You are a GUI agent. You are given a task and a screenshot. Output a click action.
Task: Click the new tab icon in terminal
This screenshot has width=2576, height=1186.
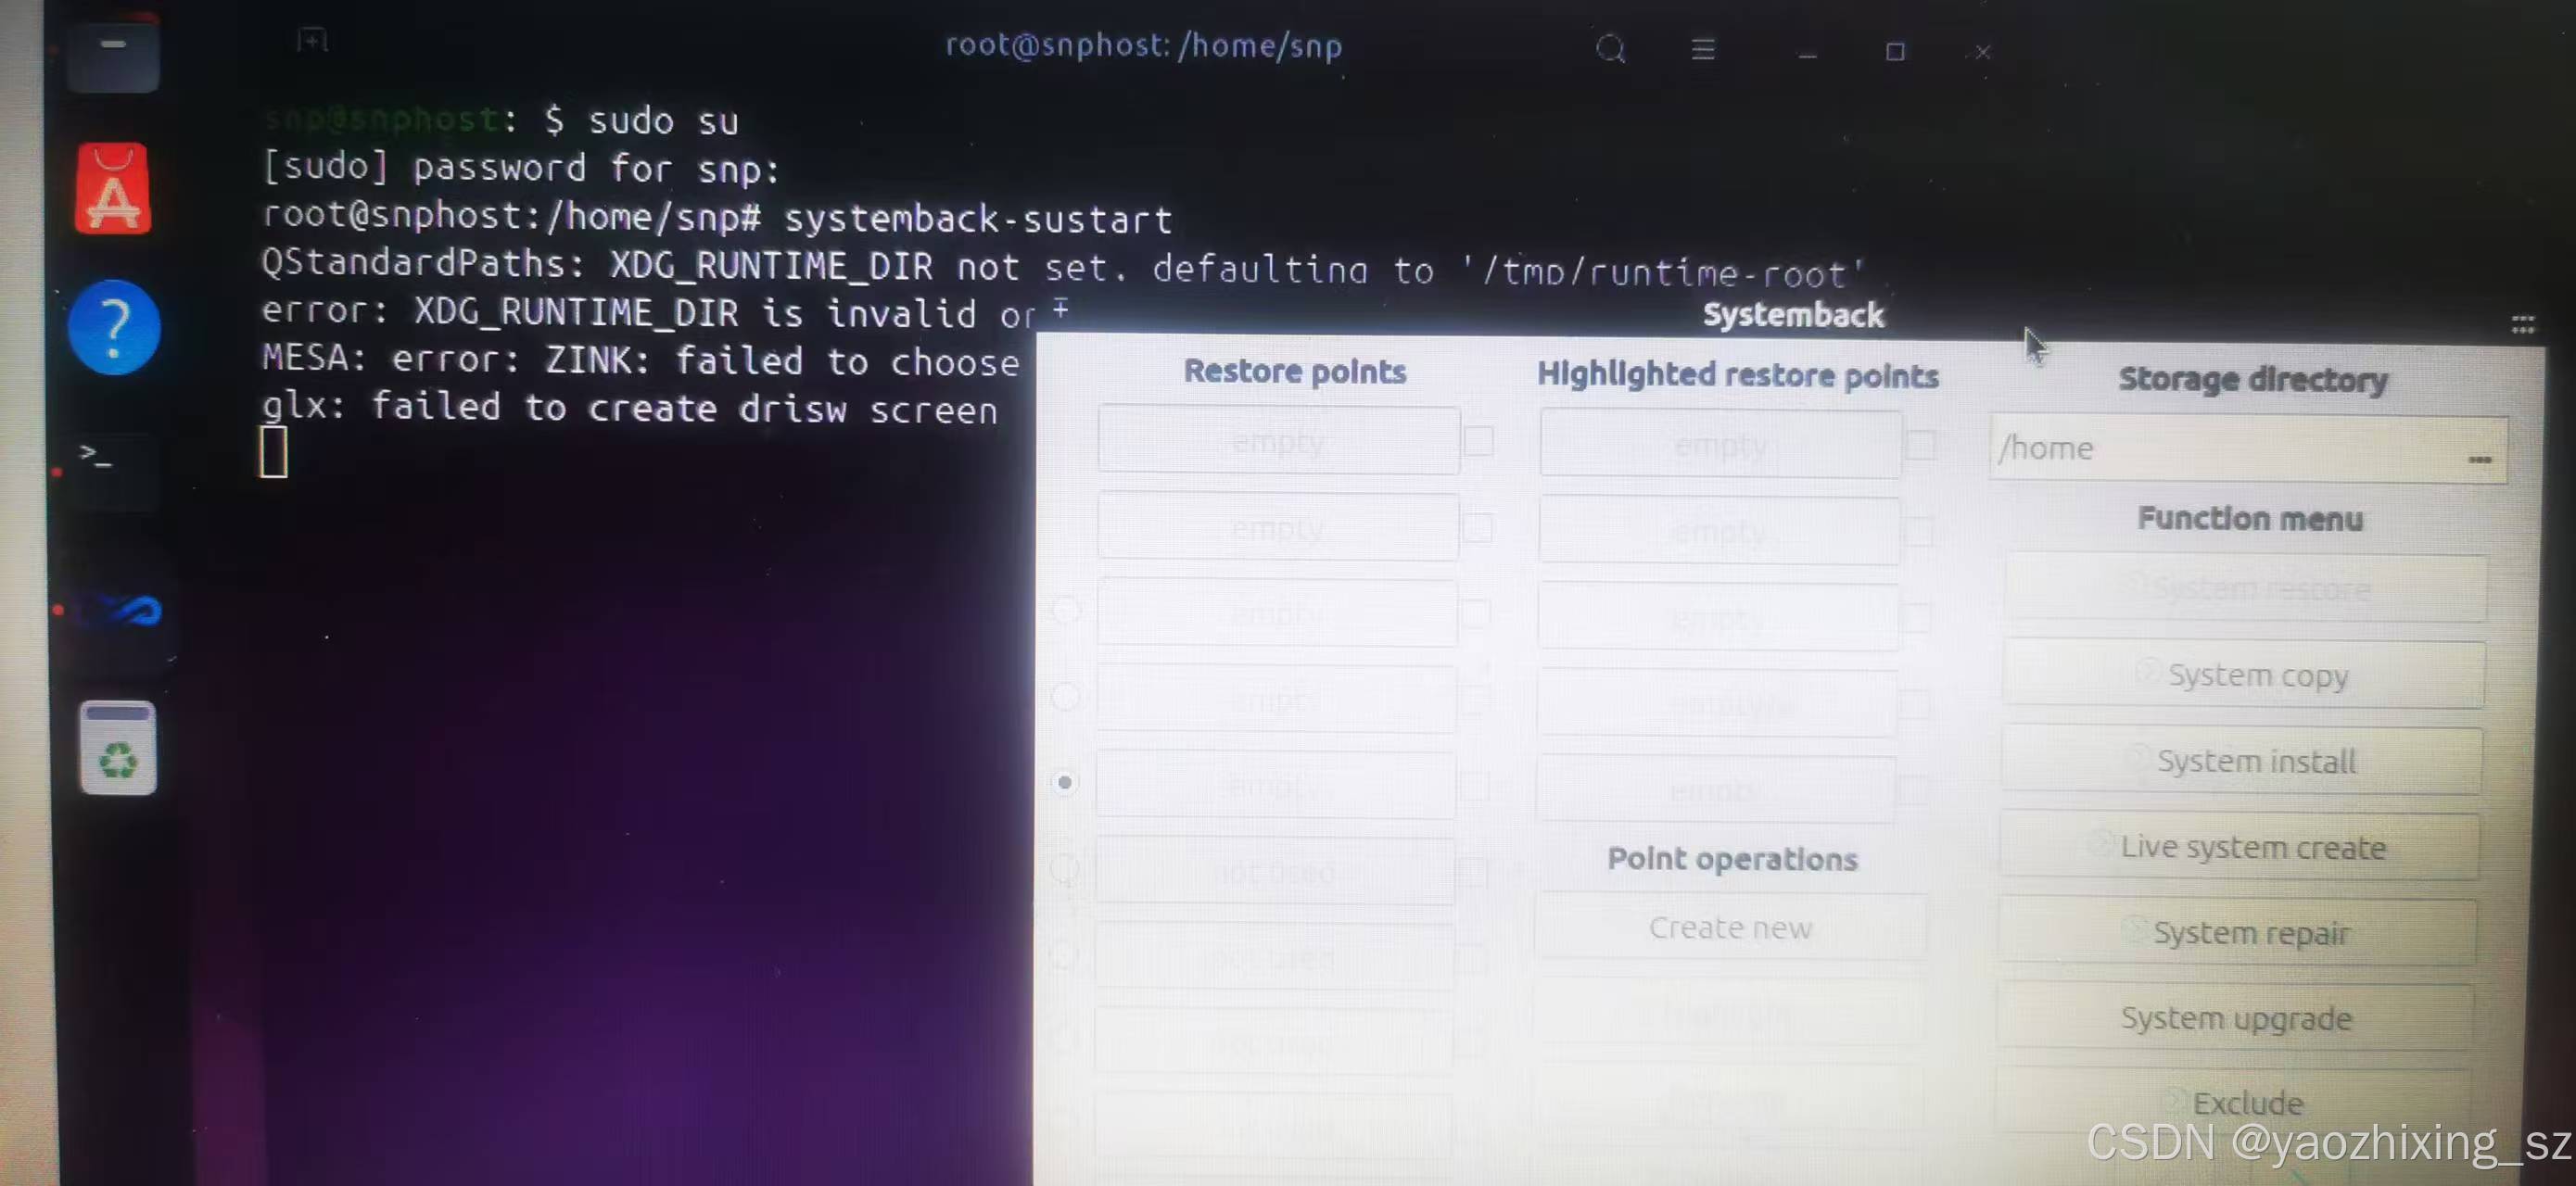312,41
